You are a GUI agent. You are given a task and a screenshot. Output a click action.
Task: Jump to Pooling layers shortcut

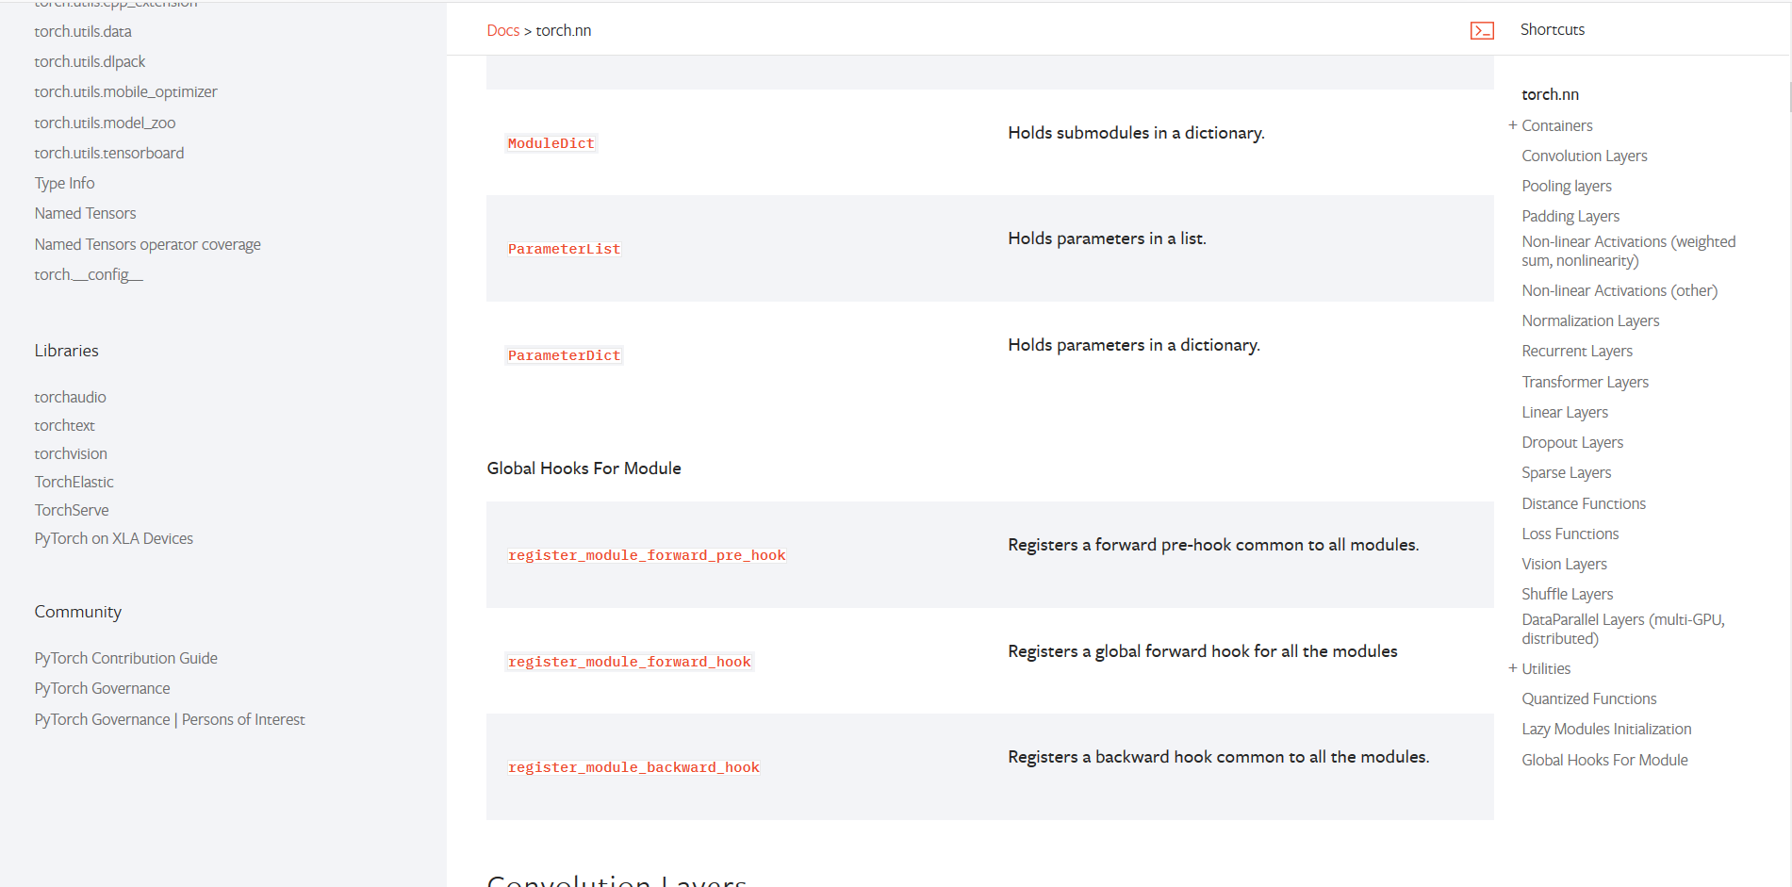tap(1566, 186)
